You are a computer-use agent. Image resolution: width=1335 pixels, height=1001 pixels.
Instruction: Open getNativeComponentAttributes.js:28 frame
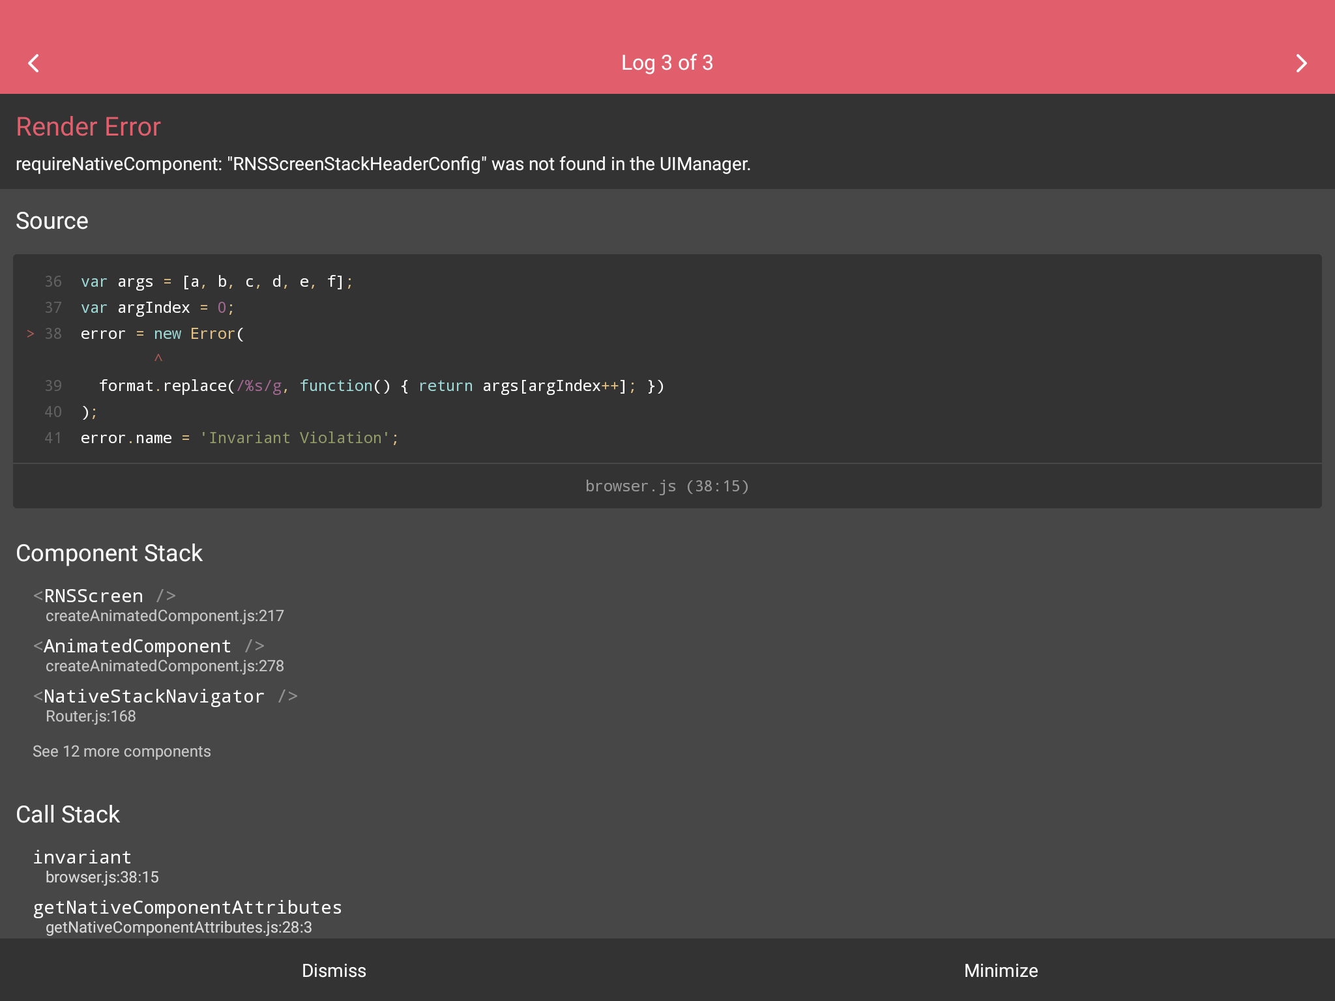pyautogui.click(x=188, y=907)
